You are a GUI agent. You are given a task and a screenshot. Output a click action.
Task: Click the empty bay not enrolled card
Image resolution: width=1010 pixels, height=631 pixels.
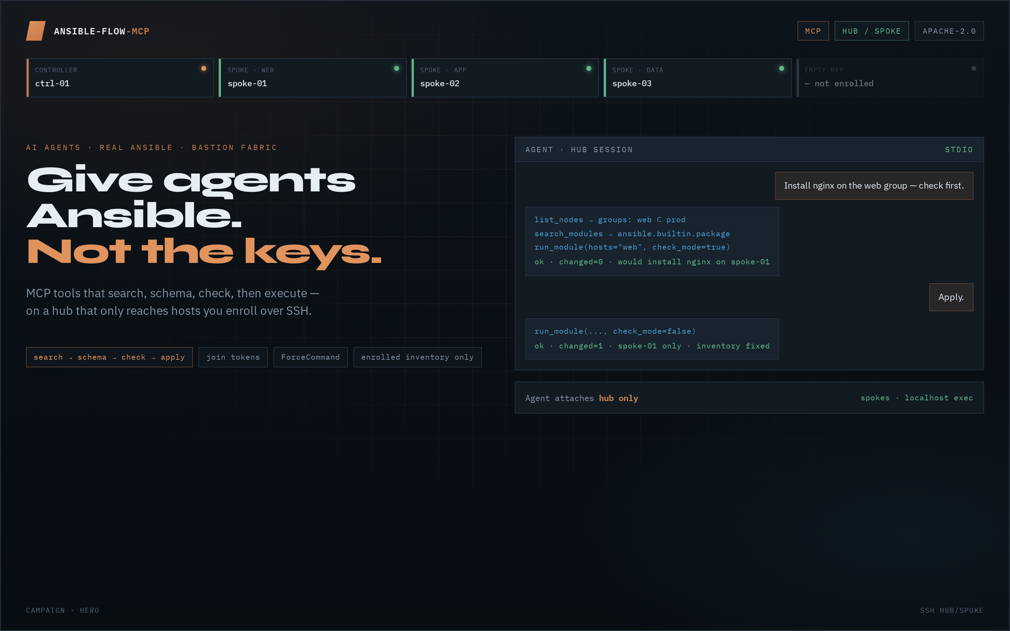coord(890,77)
